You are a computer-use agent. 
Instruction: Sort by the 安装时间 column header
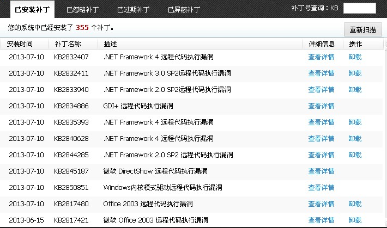click(20, 44)
